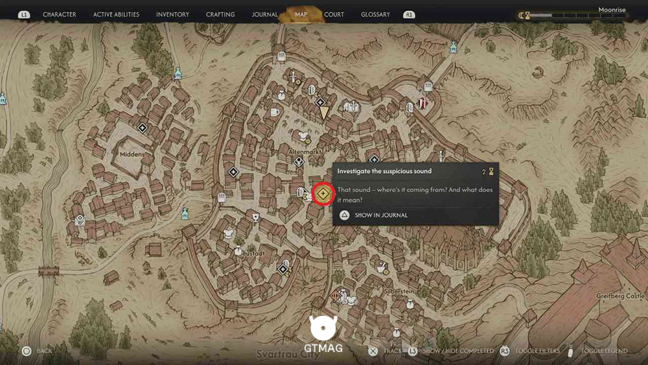
Task: Click the armor icon in Neustadt
Action: (x=228, y=233)
